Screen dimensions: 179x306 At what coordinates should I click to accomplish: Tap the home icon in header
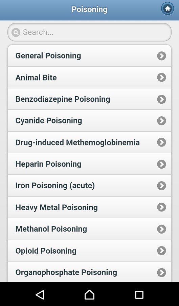click(167, 8)
